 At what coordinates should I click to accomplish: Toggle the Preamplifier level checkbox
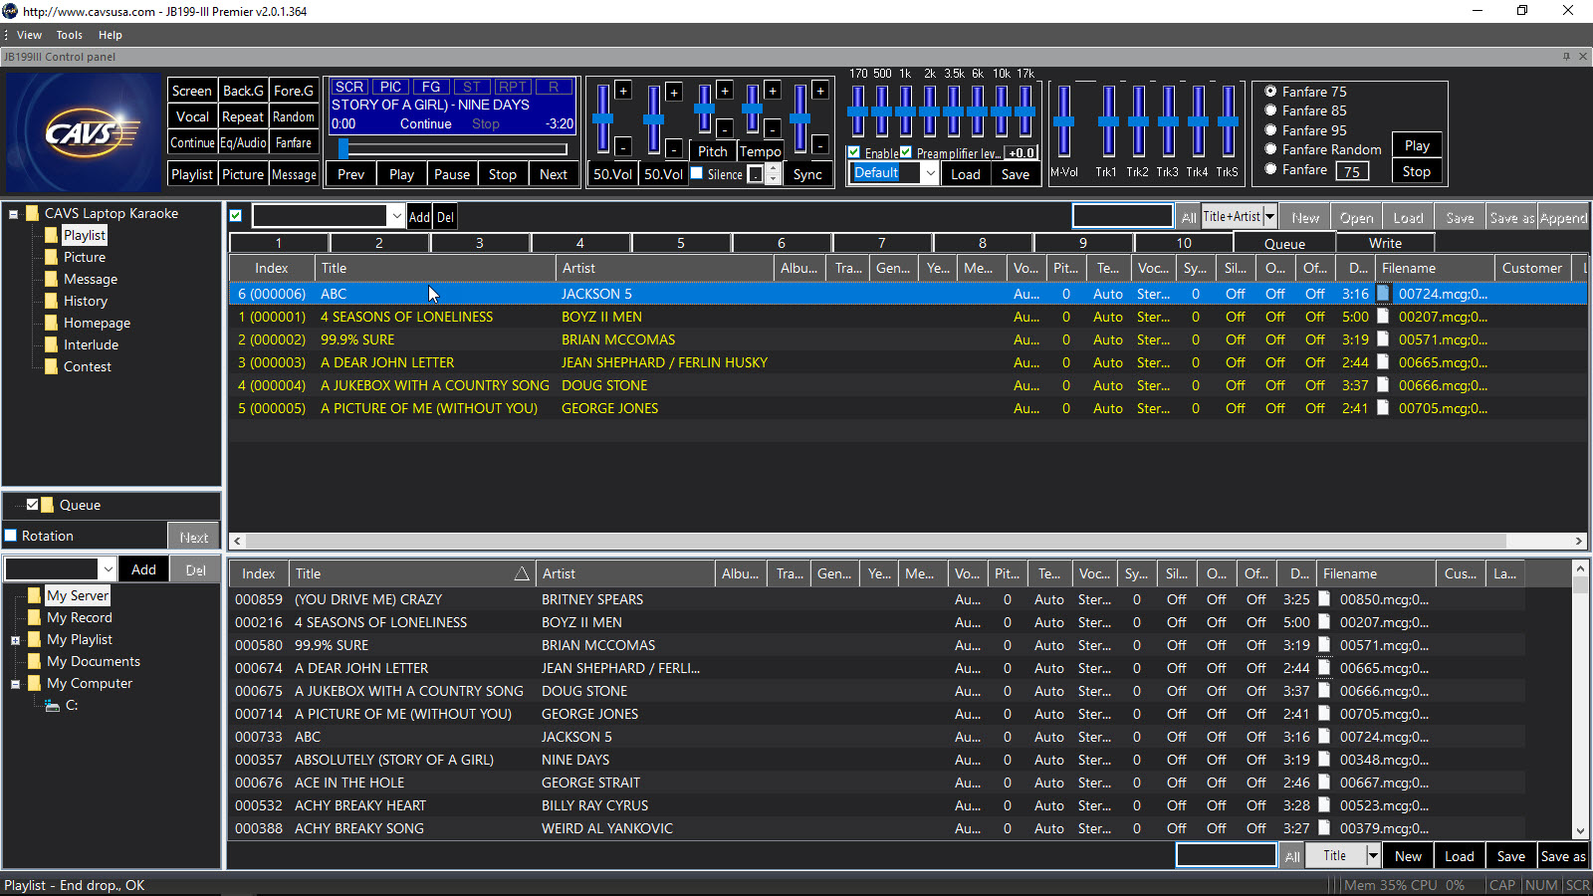tap(906, 152)
